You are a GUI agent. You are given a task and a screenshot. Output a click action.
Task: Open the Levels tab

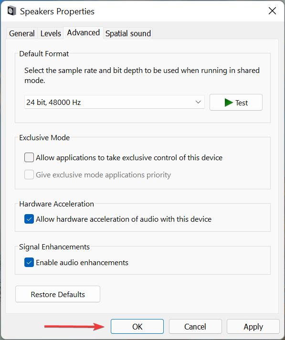click(x=51, y=33)
